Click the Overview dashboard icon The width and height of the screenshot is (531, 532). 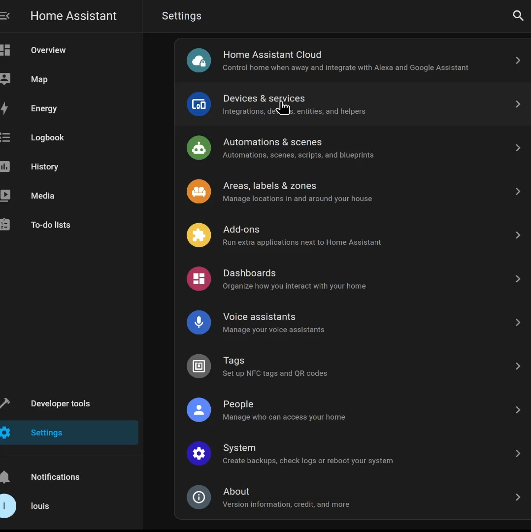pyautogui.click(x=5, y=50)
